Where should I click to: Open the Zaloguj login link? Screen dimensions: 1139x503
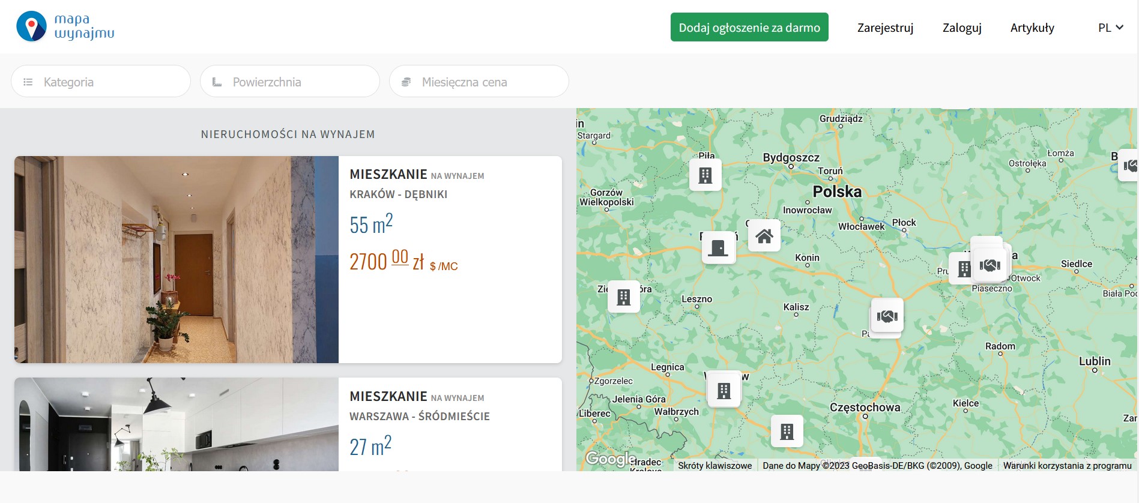point(962,28)
